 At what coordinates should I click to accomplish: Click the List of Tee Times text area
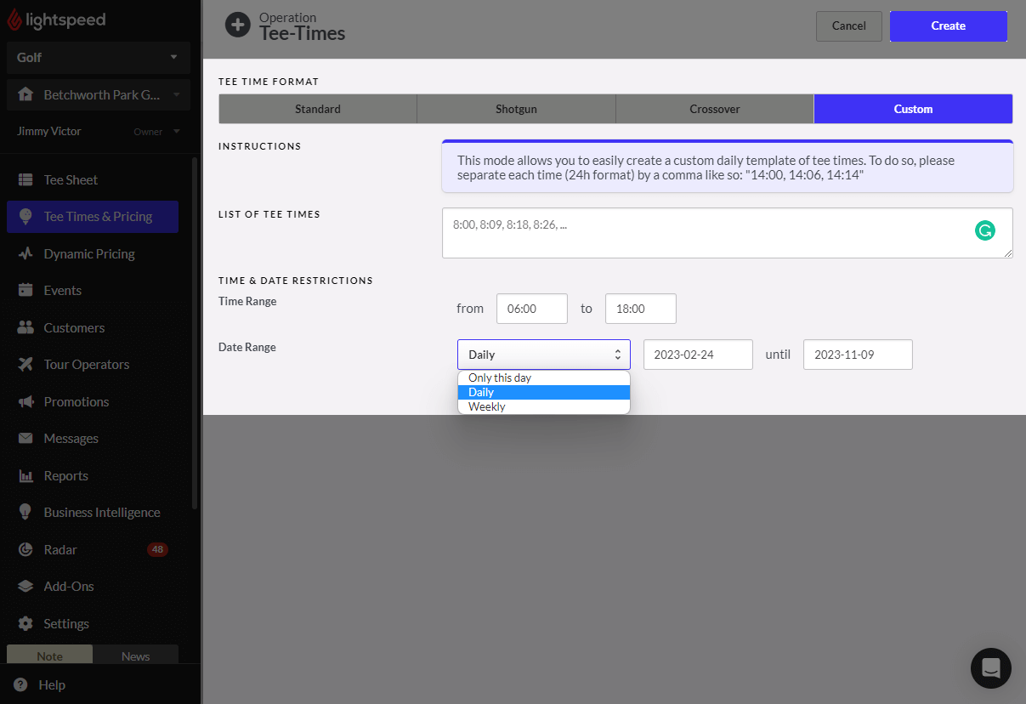click(x=728, y=233)
